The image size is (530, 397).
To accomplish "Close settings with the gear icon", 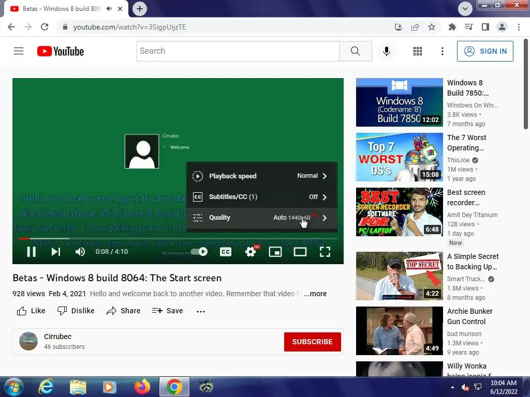I will pos(251,252).
